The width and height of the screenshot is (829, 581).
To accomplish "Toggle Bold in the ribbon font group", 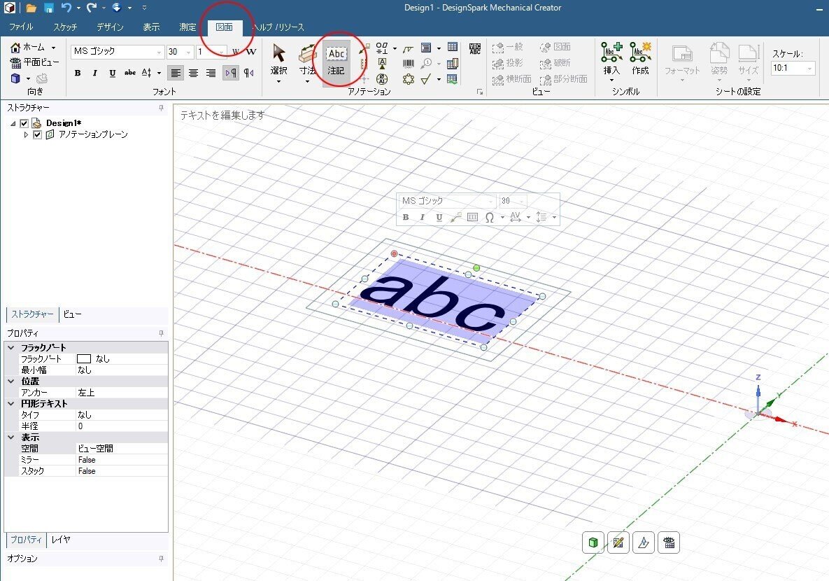I will click(x=78, y=73).
